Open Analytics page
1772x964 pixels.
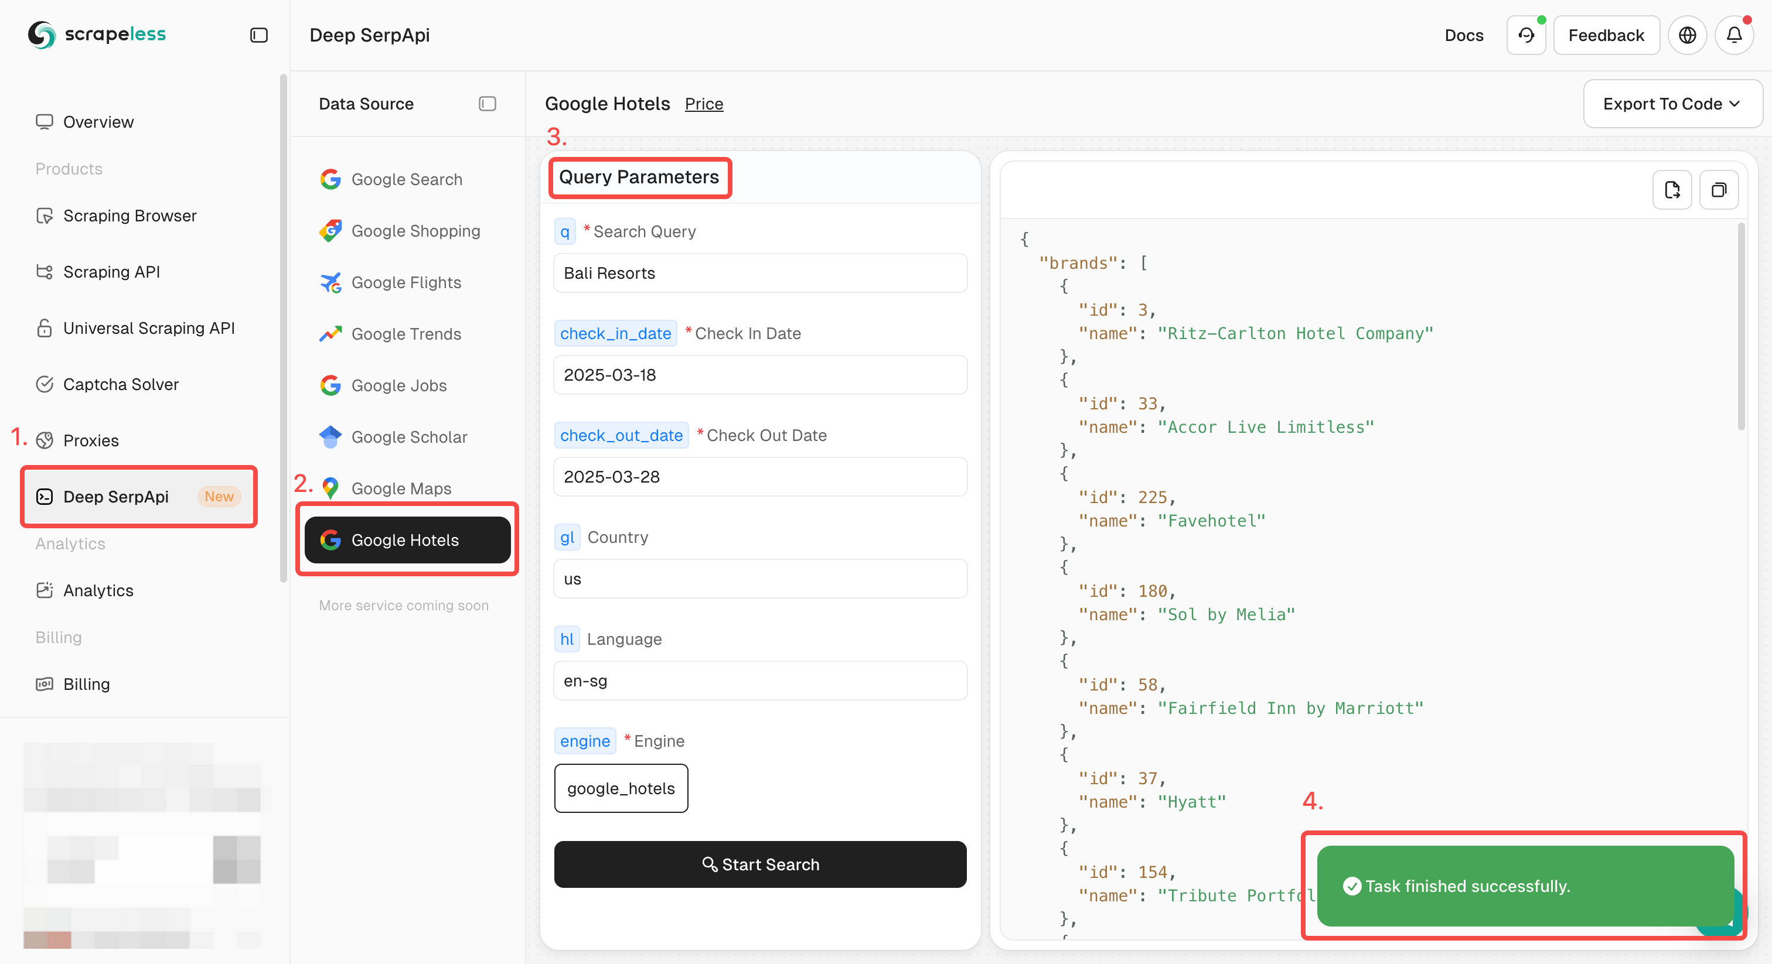tap(98, 590)
